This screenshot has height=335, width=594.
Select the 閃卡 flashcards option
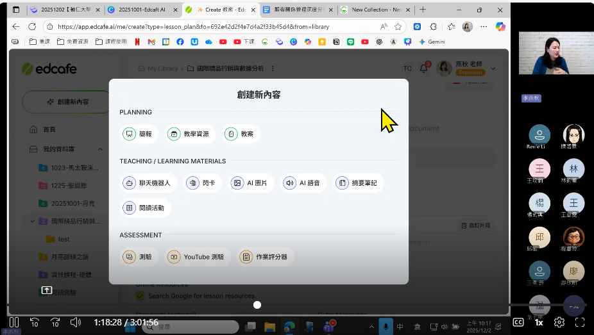pos(202,183)
